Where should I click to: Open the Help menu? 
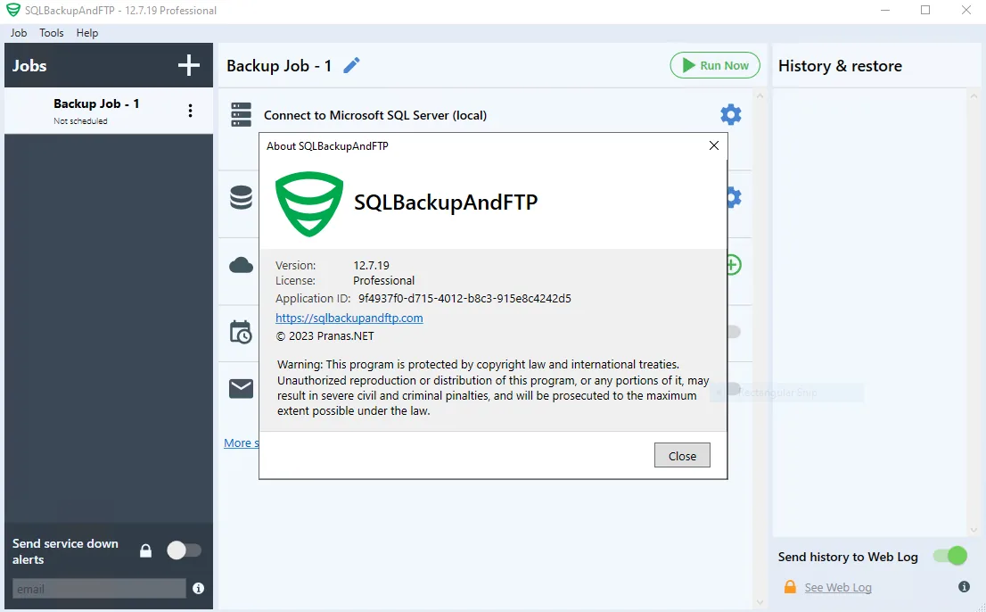pyautogui.click(x=86, y=33)
